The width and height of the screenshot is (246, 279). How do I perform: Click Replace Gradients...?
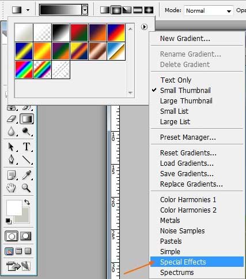point(191,184)
